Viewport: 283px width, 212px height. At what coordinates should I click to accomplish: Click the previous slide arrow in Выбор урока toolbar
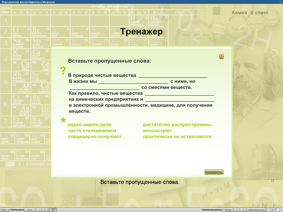pos(39,209)
